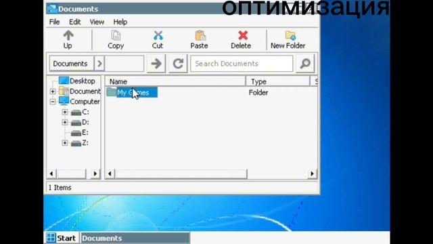The height and width of the screenshot is (244, 433).
Task: Open the Help menu
Action: pos(120,22)
